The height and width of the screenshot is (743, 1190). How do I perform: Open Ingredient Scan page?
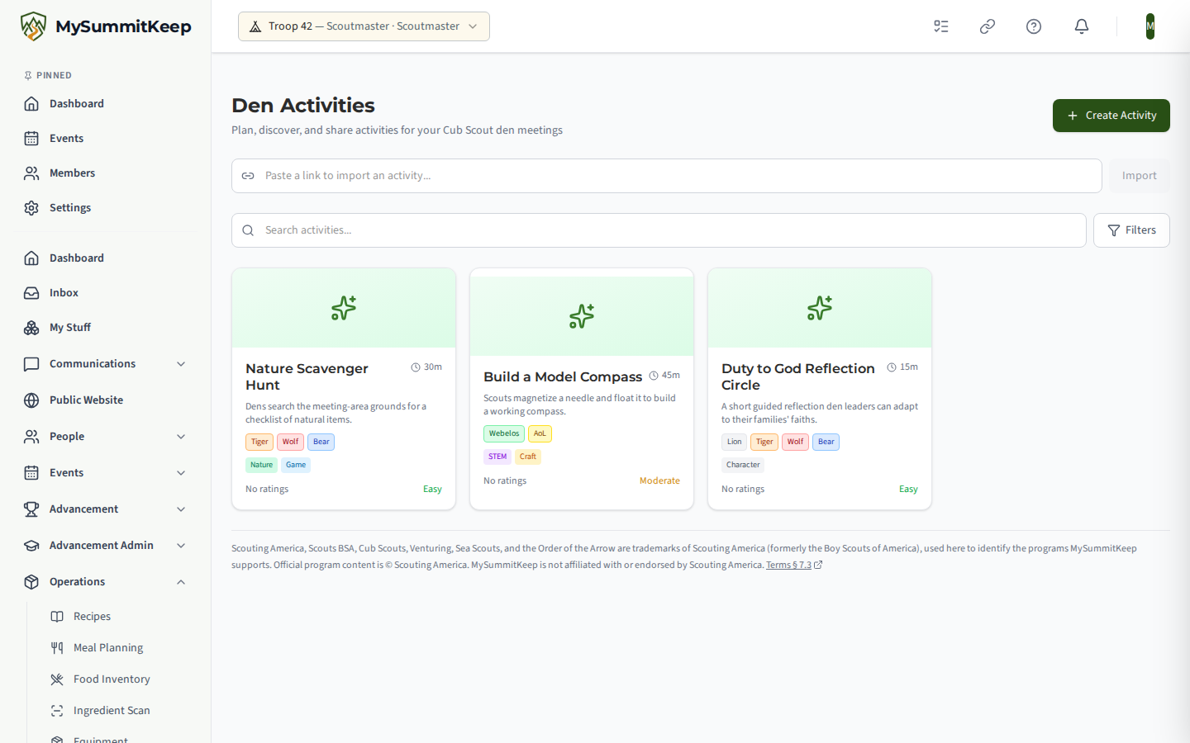[117, 711]
